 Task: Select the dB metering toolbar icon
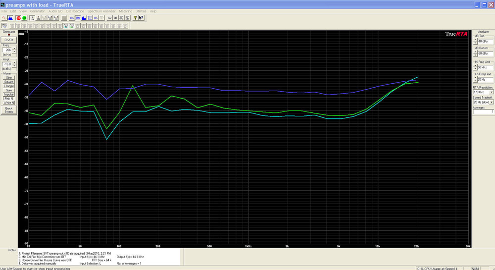(115, 18)
